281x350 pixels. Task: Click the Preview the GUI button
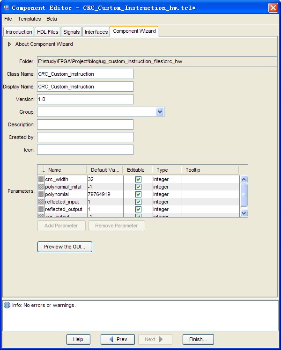pos(65,247)
